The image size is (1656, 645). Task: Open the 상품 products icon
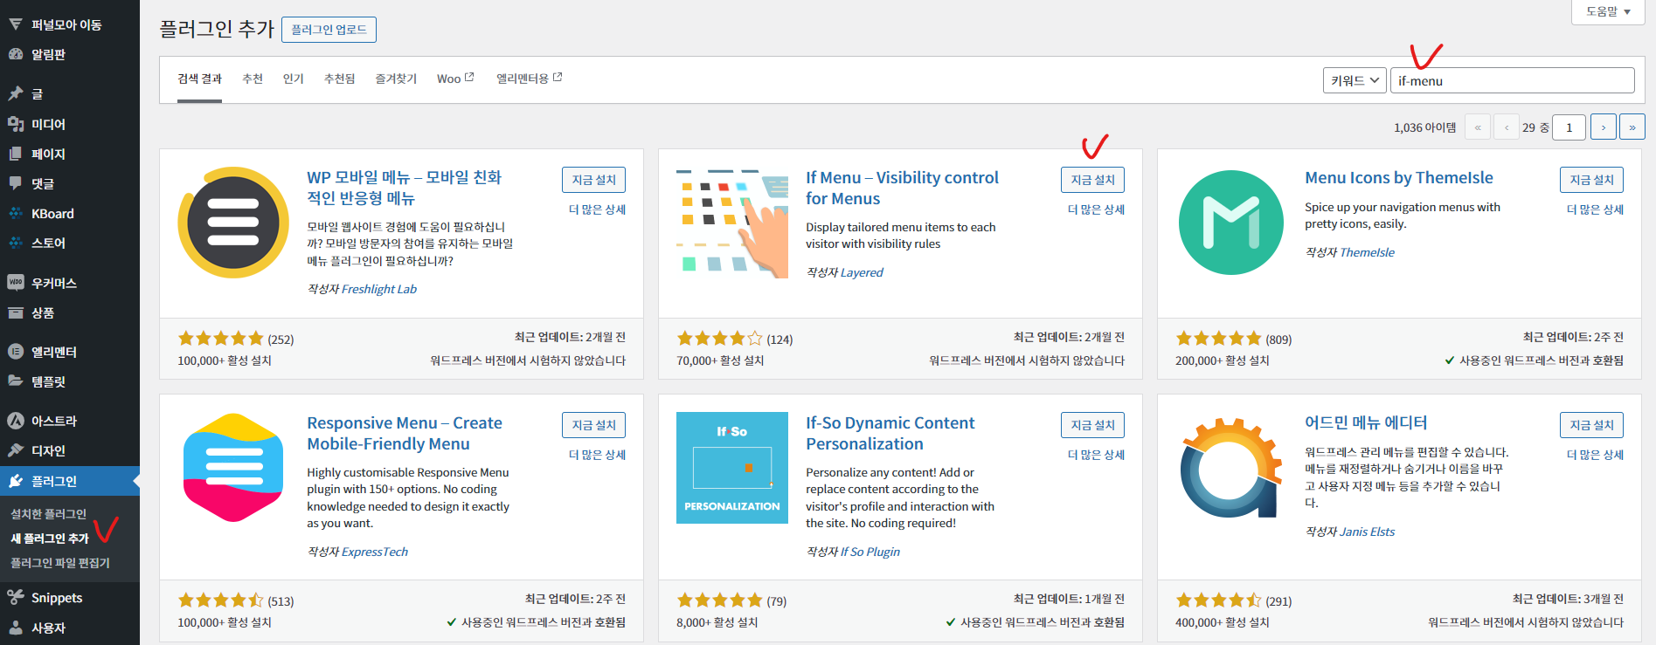click(x=16, y=312)
